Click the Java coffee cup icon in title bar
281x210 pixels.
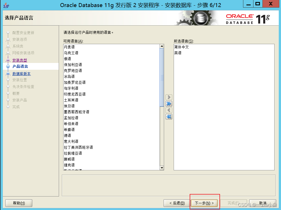click(x=6, y=4)
